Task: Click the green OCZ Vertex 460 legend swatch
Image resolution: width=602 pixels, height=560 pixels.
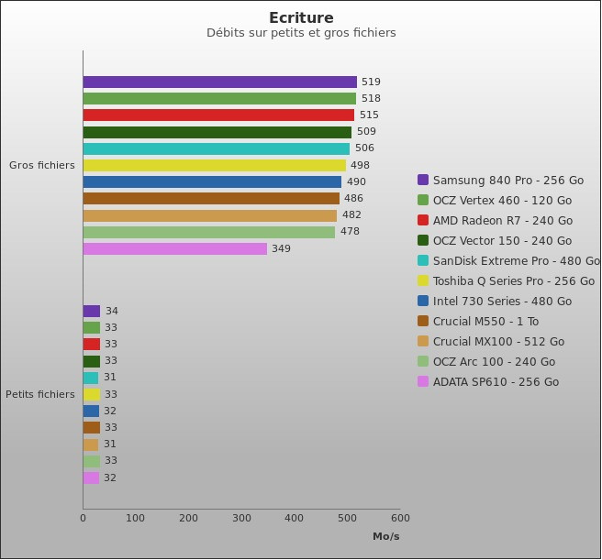Action: point(423,200)
